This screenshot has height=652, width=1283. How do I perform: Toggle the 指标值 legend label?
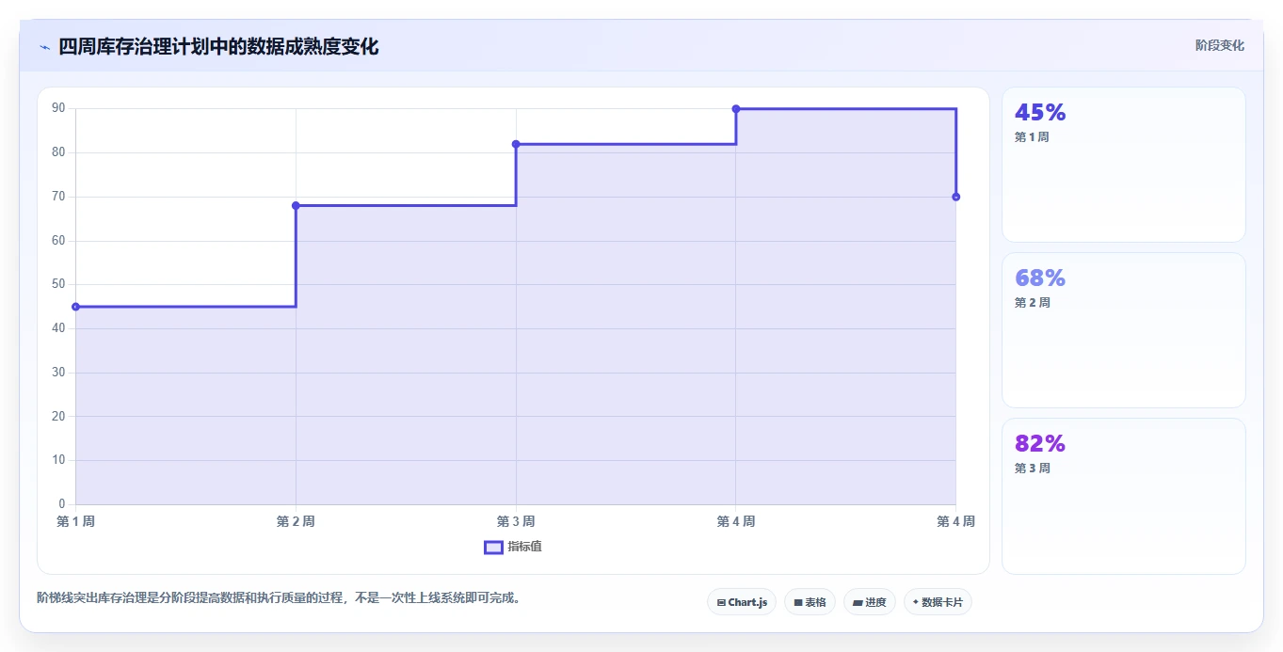pos(524,547)
